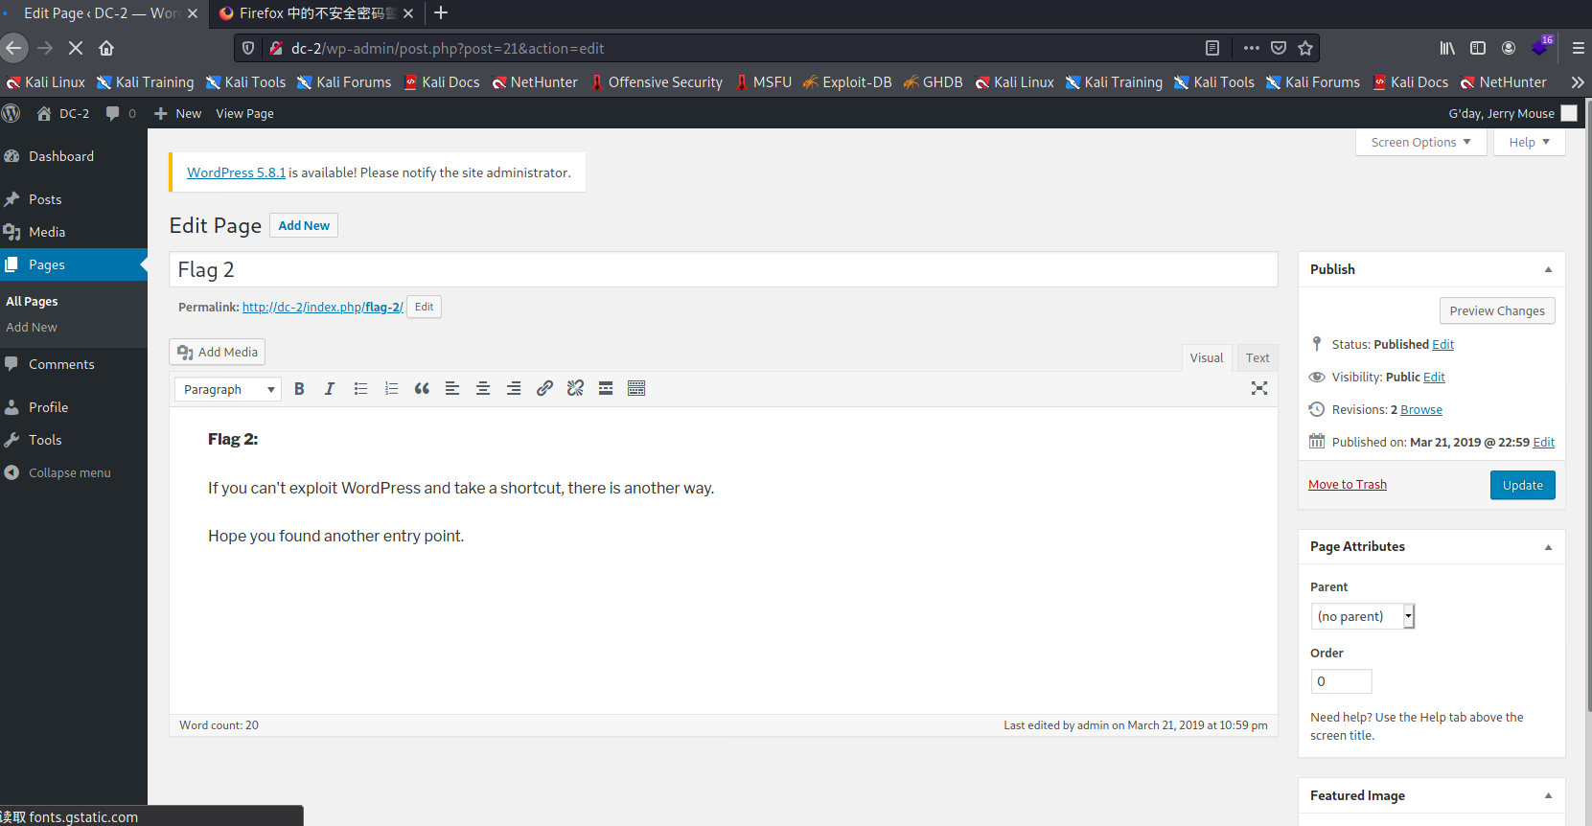The height and width of the screenshot is (826, 1592).
Task: Collapse the admin sidebar menu
Action: (58, 472)
